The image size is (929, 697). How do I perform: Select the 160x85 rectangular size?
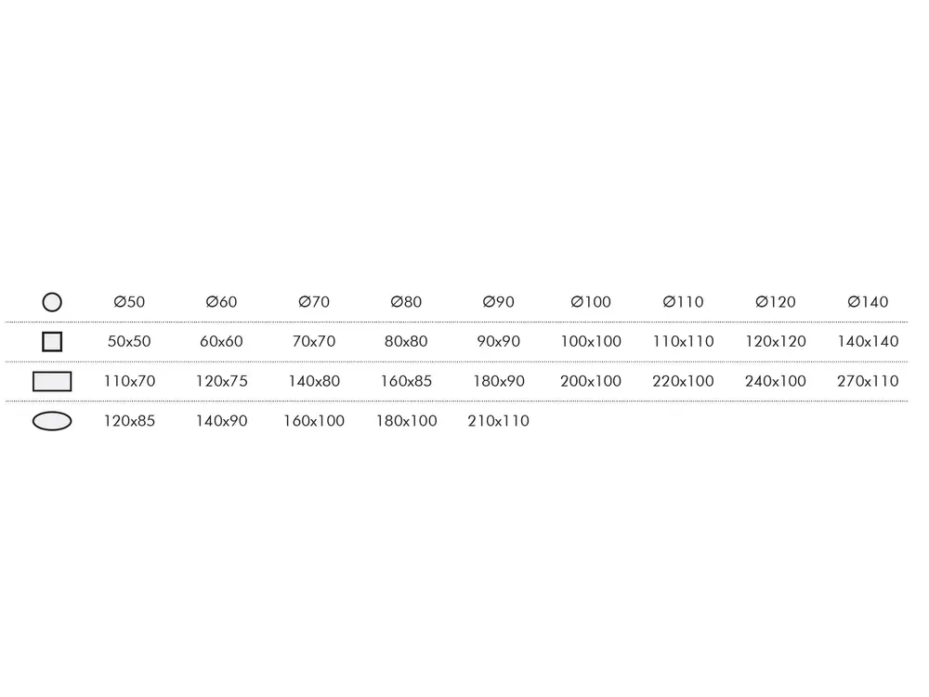(x=406, y=381)
